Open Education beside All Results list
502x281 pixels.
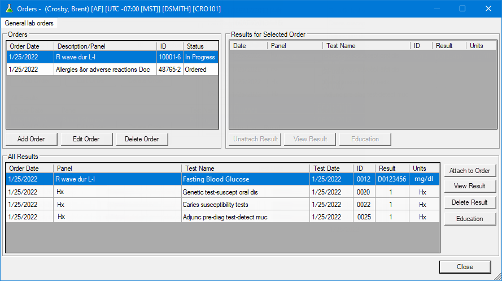coord(469,219)
